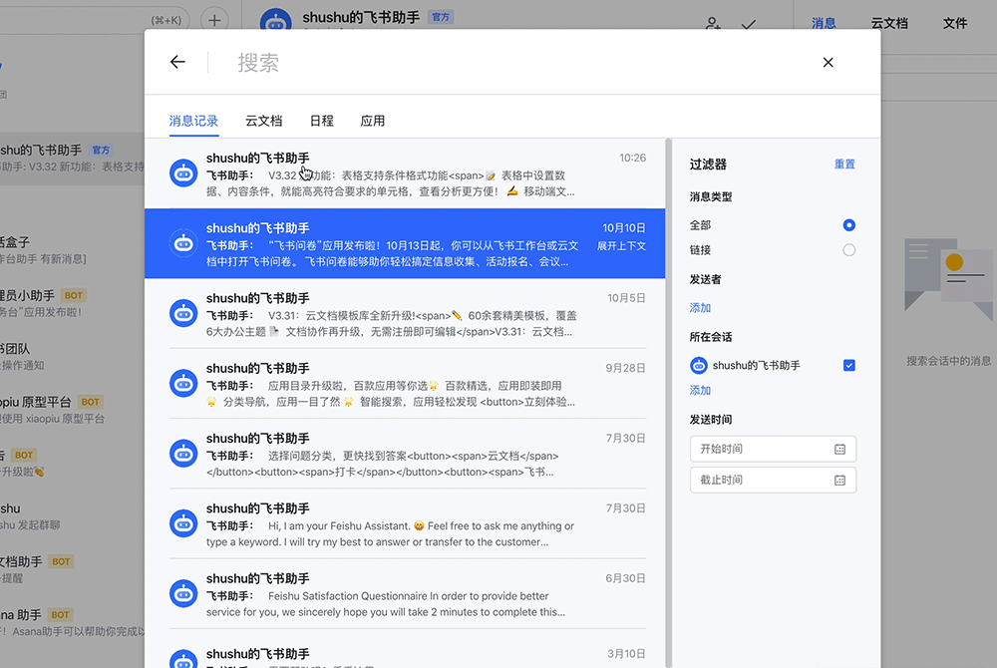Open the calendar icon in 开始时间
The image size is (997, 668).
point(839,450)
